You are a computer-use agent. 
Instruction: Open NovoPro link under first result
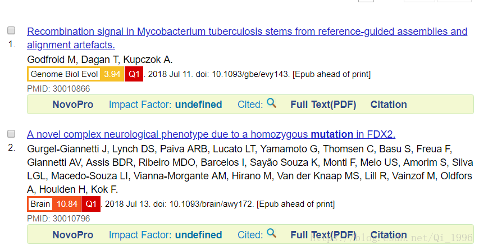[x=72, y=105]
